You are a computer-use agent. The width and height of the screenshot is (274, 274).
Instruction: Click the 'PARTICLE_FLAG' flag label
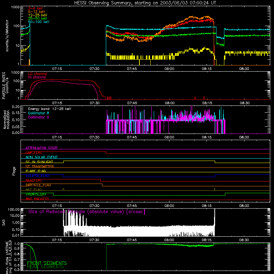pyautogui.click(x=38, y=185)
